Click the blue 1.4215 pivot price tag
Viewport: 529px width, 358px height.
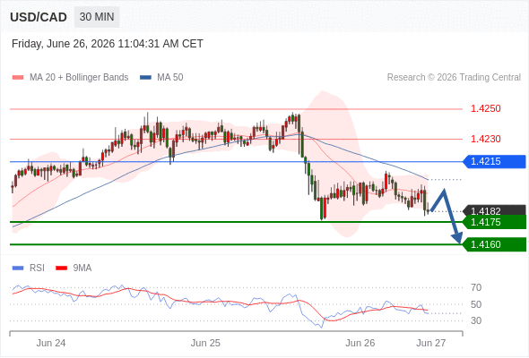pos(494,162)
